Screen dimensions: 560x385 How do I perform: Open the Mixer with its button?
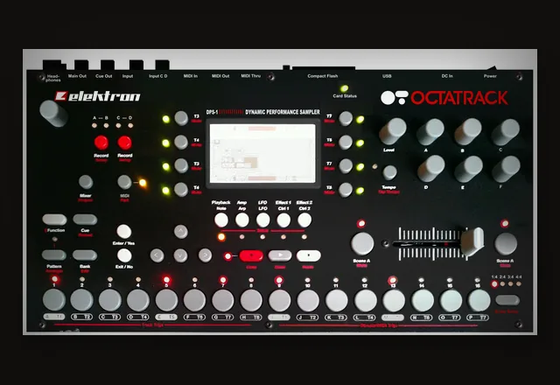(86, 182)
